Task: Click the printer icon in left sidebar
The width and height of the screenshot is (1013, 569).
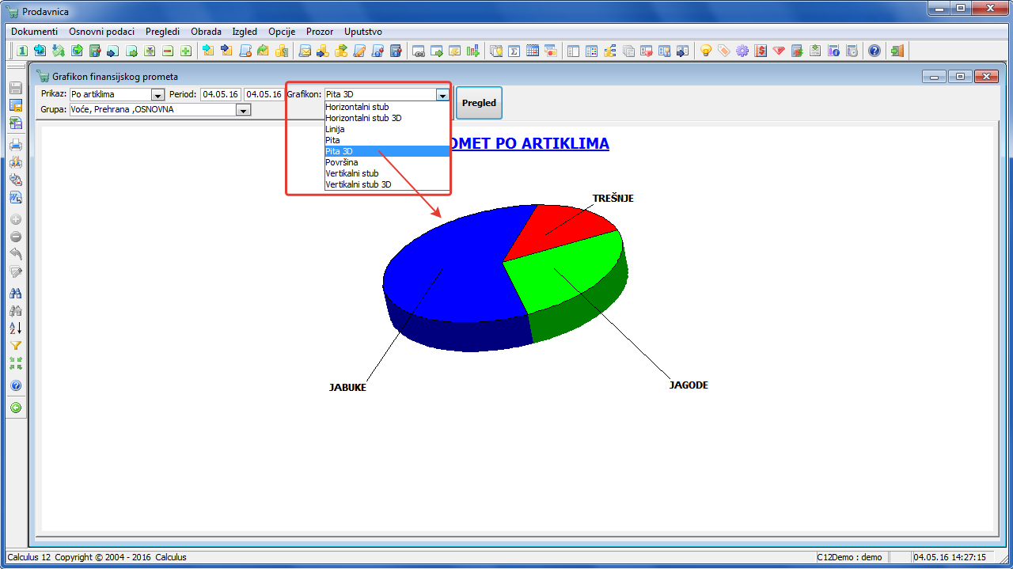Action: [16, 145]
